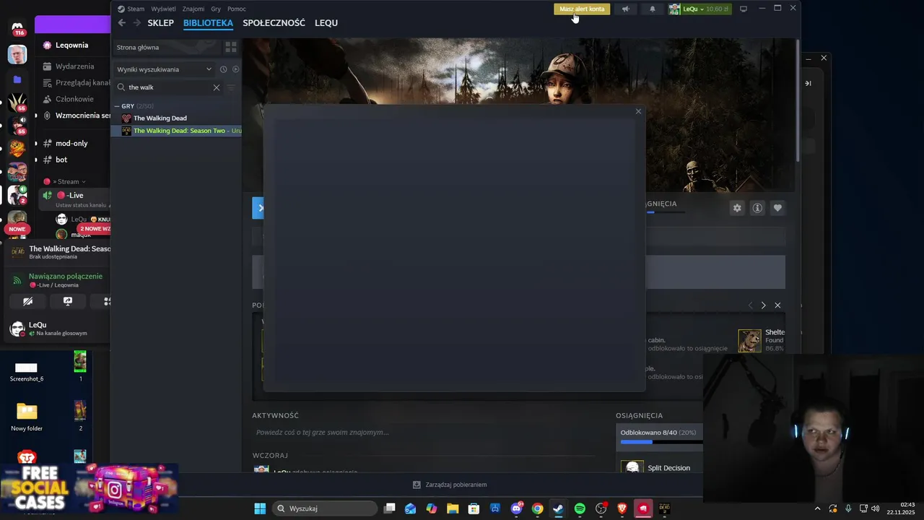Dismiss the post-game summary panel
924x520 pixels.
pos(777,305)
